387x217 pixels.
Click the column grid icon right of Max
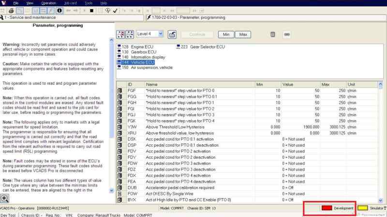coord(273,34)
